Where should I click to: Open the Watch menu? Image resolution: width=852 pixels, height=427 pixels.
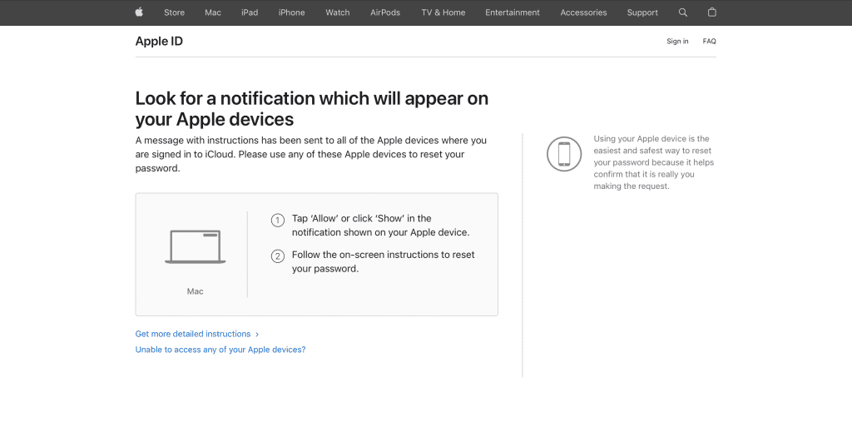click(338, 12)
